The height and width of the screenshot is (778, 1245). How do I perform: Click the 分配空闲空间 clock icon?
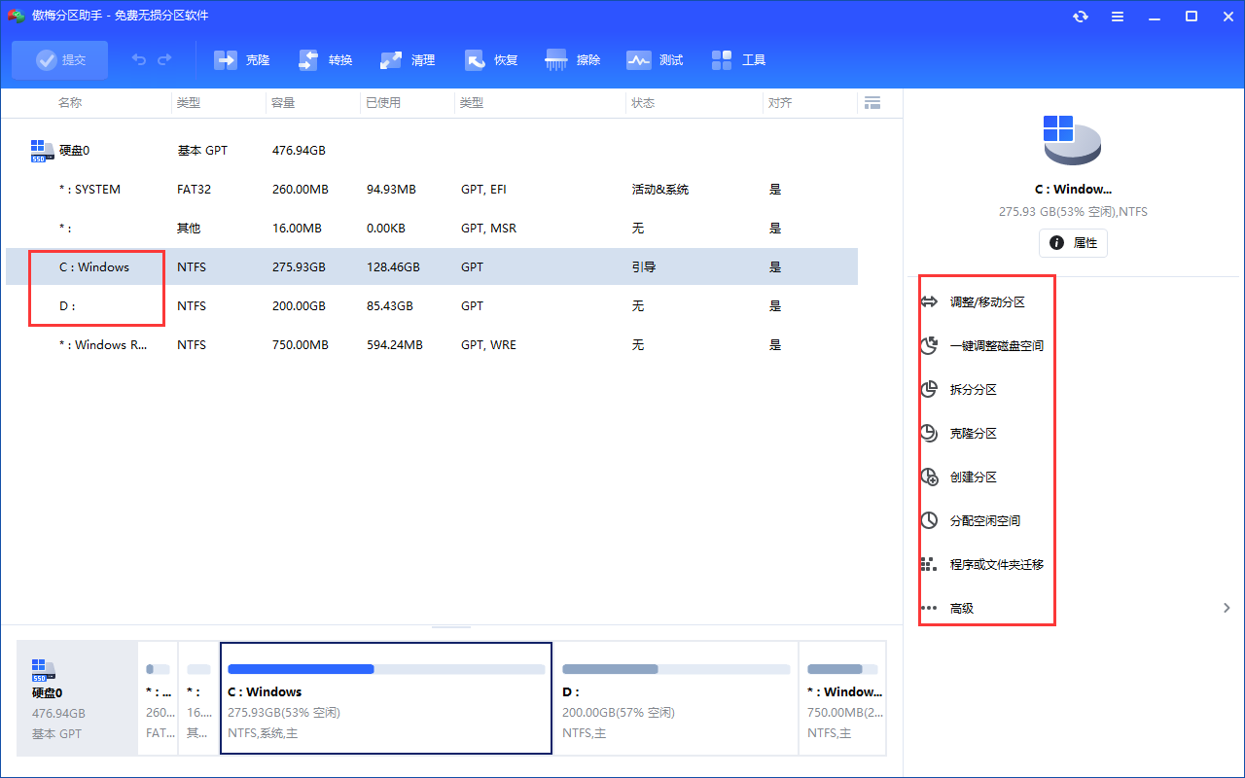point(929,520)
